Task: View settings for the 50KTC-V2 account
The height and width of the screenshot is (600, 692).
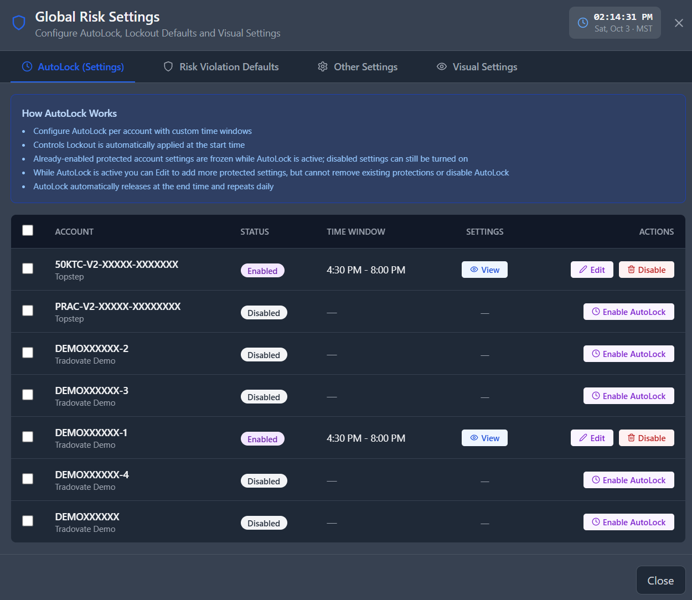Action: tap(484, 270)
